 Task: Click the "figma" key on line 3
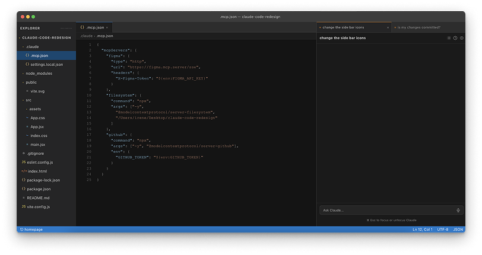(x=115, y=56)
